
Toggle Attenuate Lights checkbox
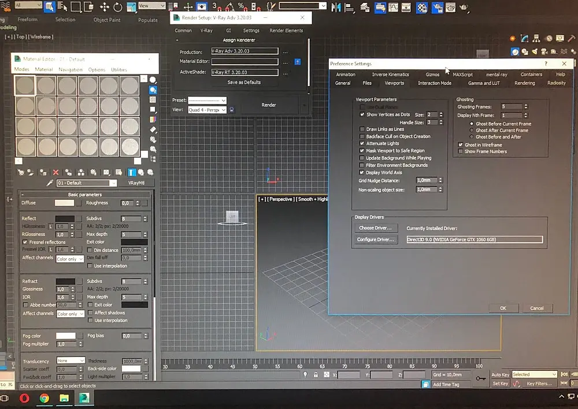point(362,143)
